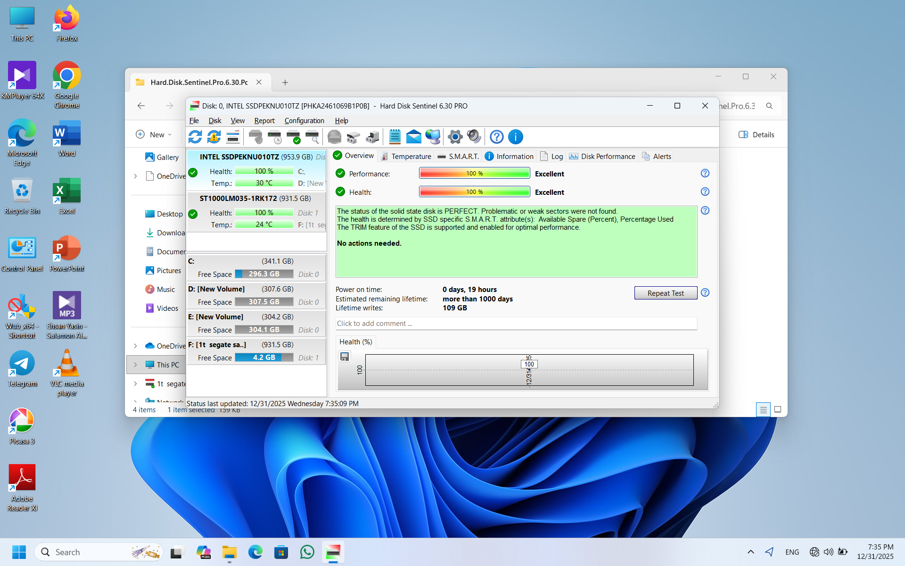Click the speaker sound alert icon

click(474, 137)
